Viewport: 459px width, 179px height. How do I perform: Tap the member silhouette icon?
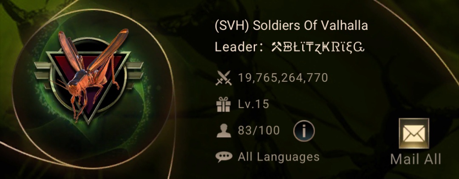point(224,131)
